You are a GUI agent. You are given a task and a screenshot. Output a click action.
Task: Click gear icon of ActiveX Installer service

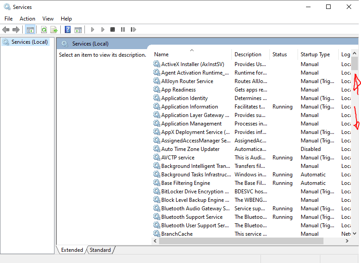pyautogui.click(x=157, y=64)
